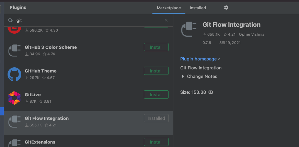Select the GitHub Theme plugin title
This screenshot has height=147, width=299.
41,71
